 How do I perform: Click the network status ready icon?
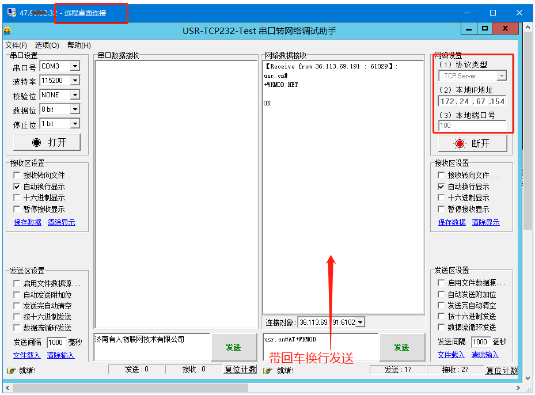coord(268,370)
